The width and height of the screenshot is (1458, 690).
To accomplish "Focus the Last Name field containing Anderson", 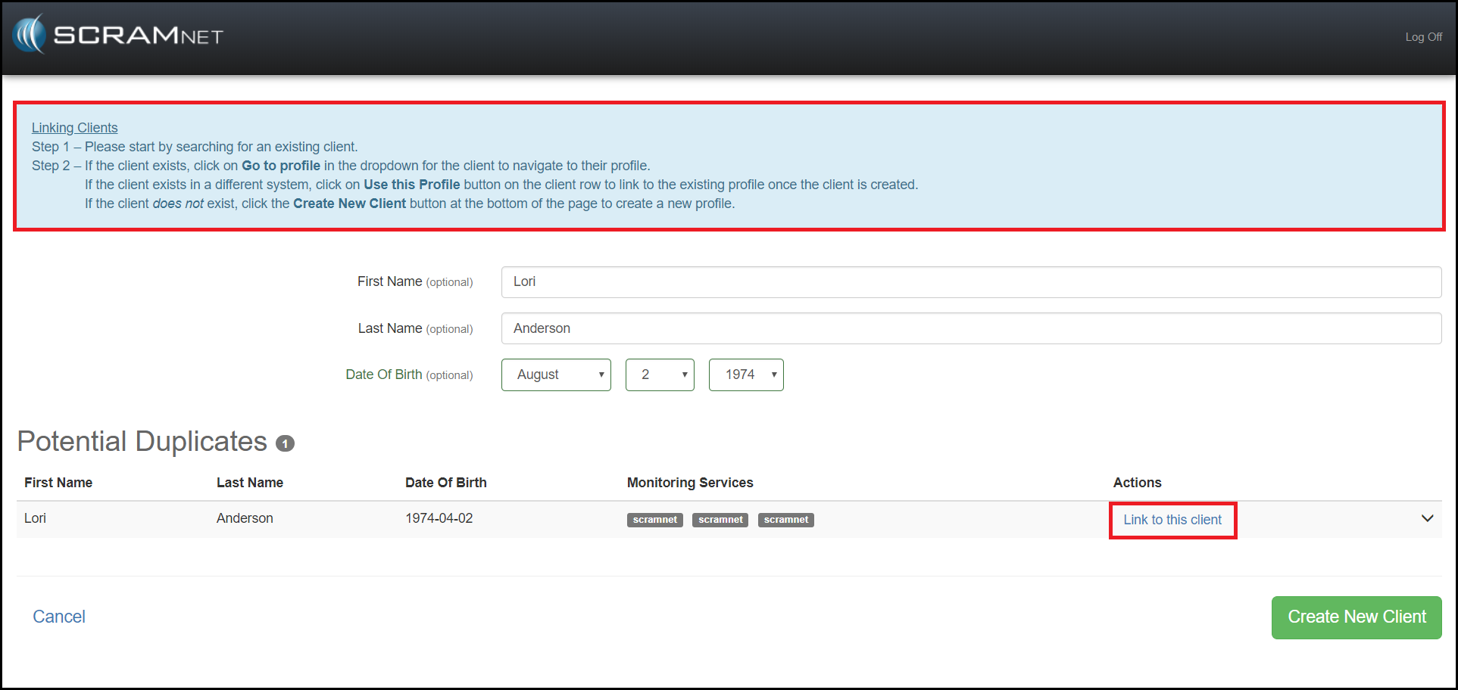I will 971,328.
